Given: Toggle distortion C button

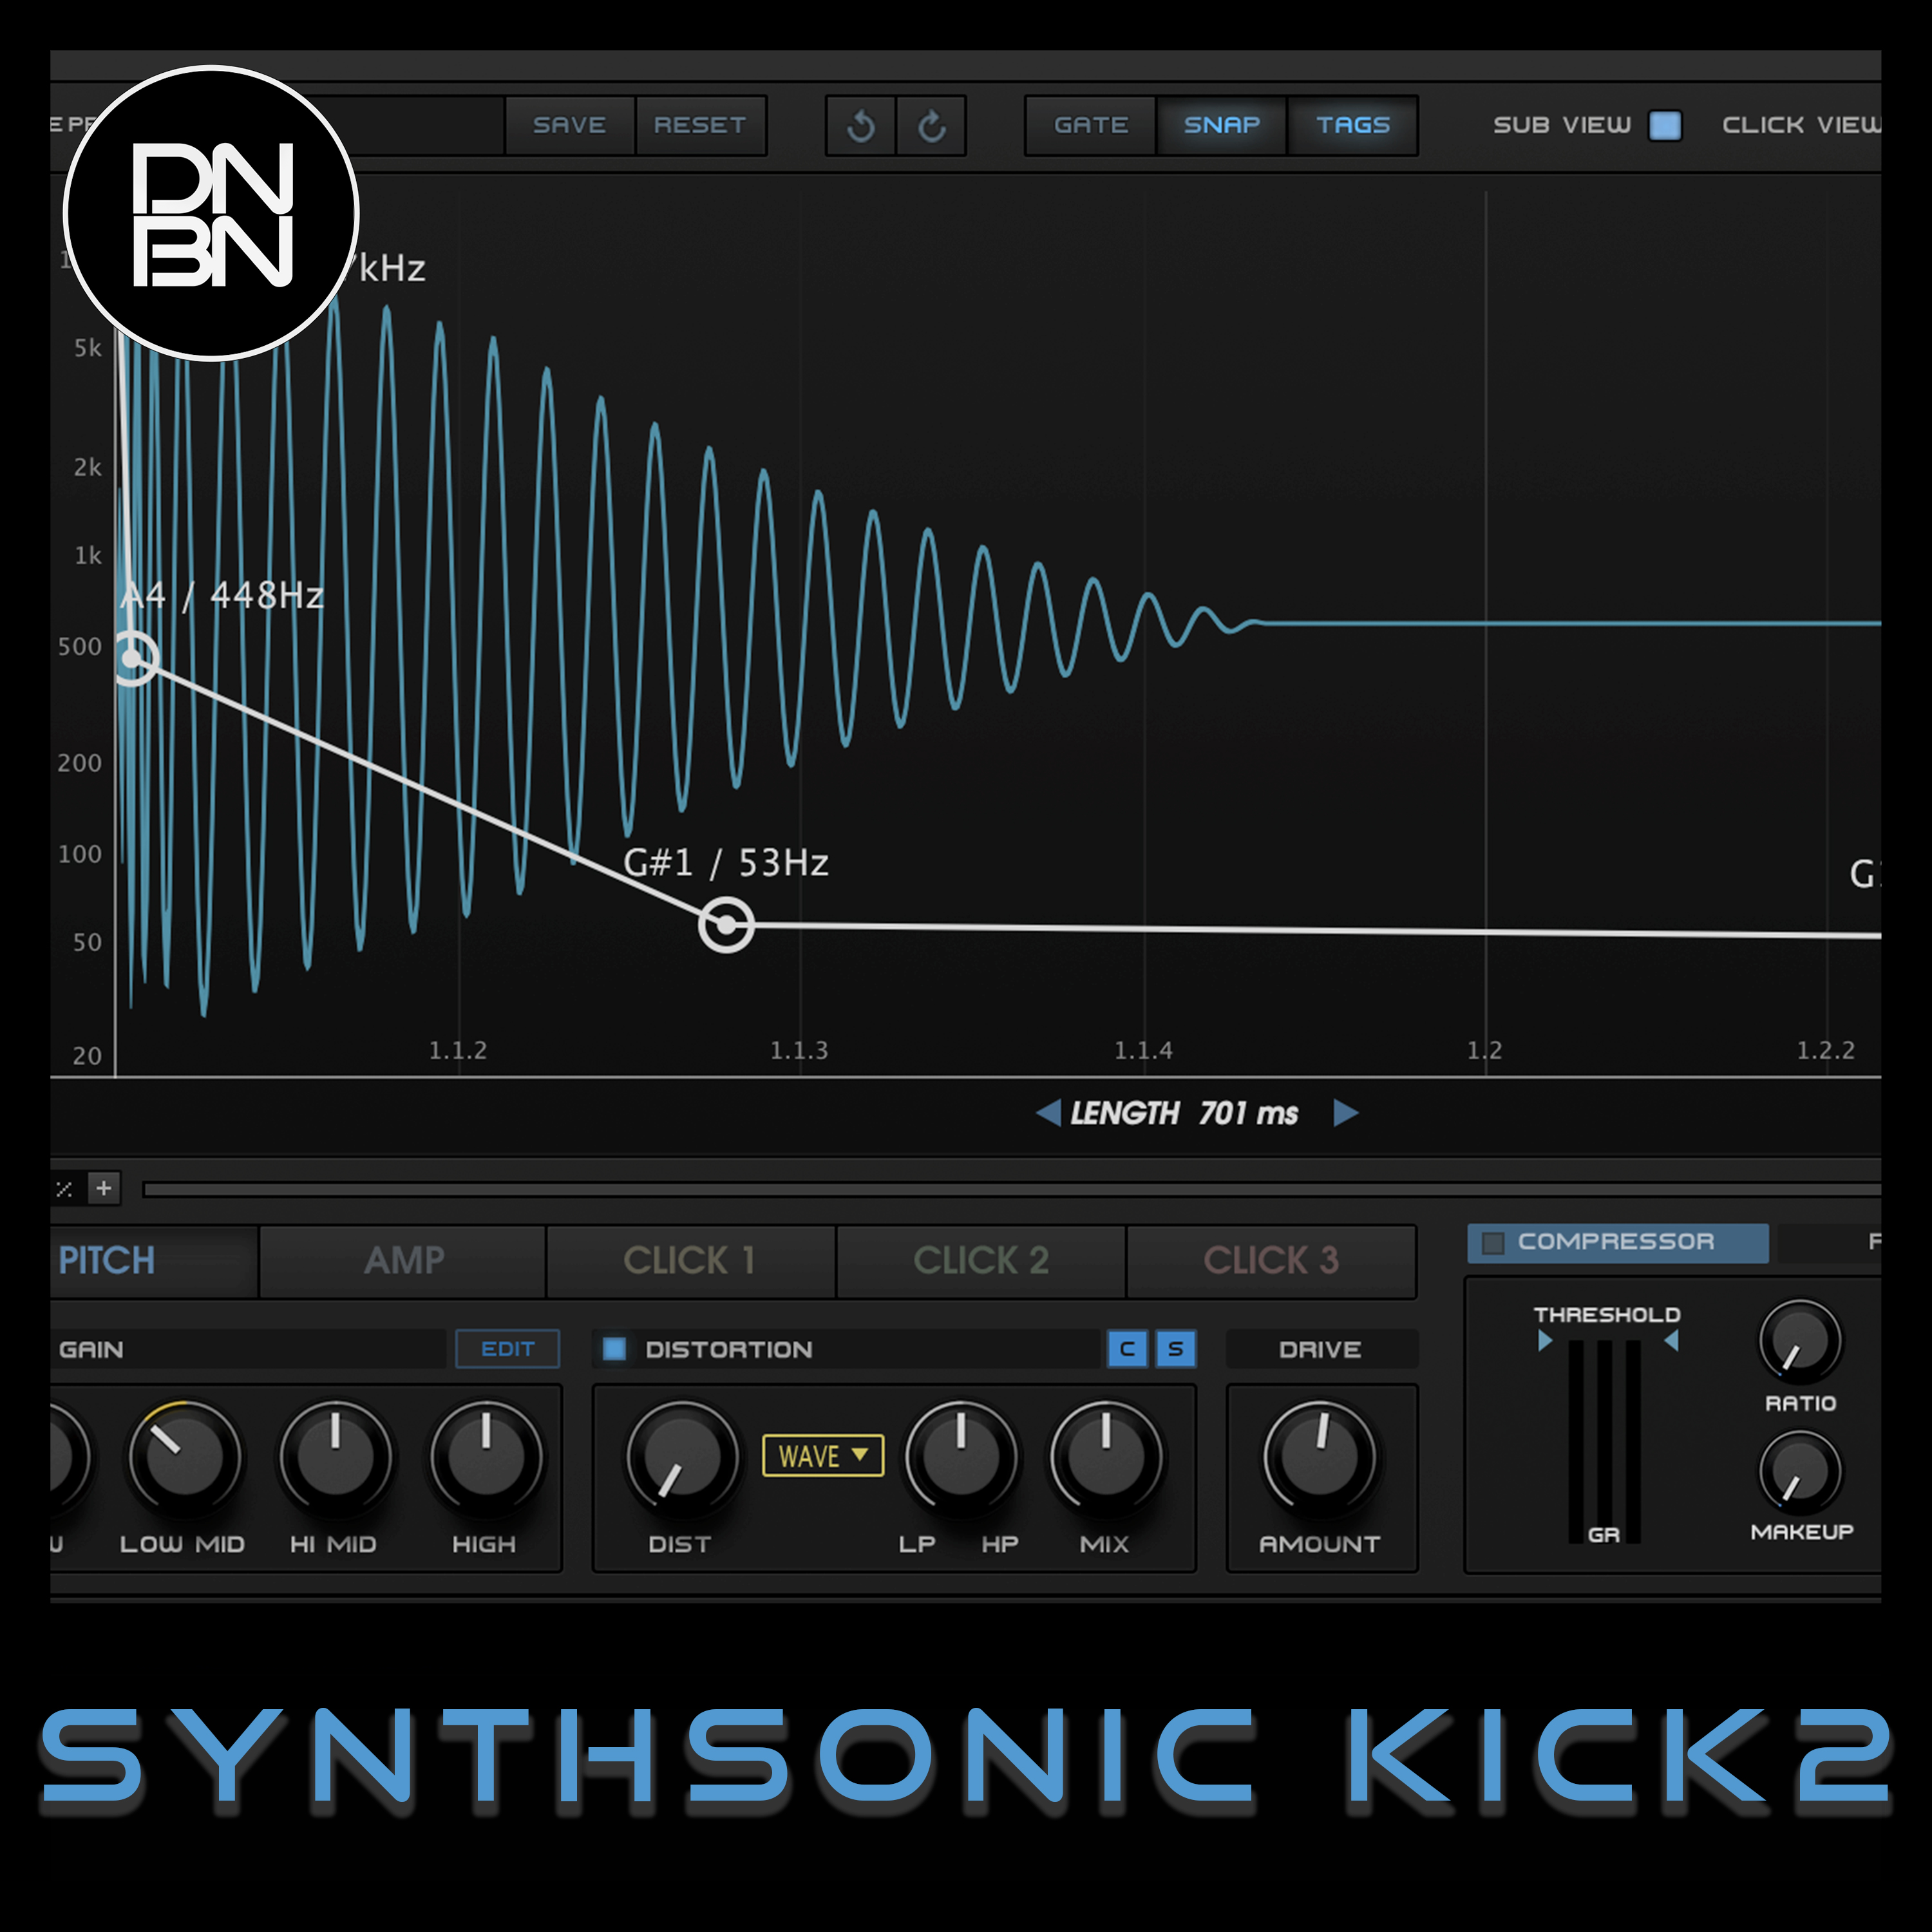Looking at the screenshot, I should 1127,1349.
